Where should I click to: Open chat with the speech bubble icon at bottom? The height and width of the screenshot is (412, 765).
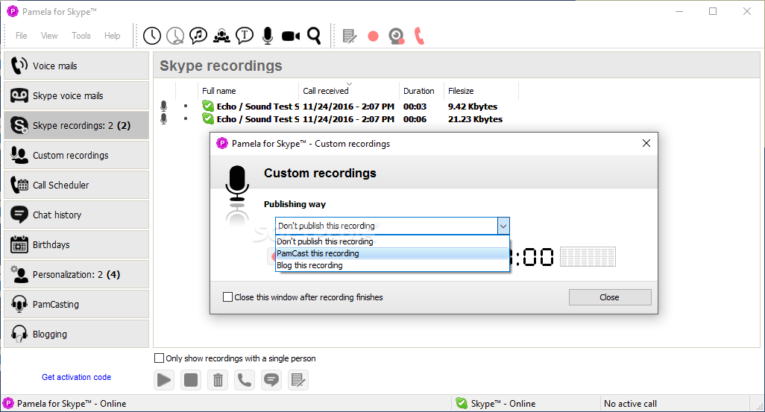pyautogui.click(x=271, y=380)
